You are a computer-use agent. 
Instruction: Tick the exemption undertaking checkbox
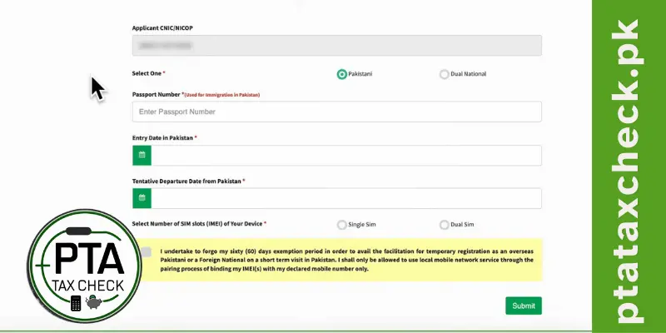click(147, 252)
